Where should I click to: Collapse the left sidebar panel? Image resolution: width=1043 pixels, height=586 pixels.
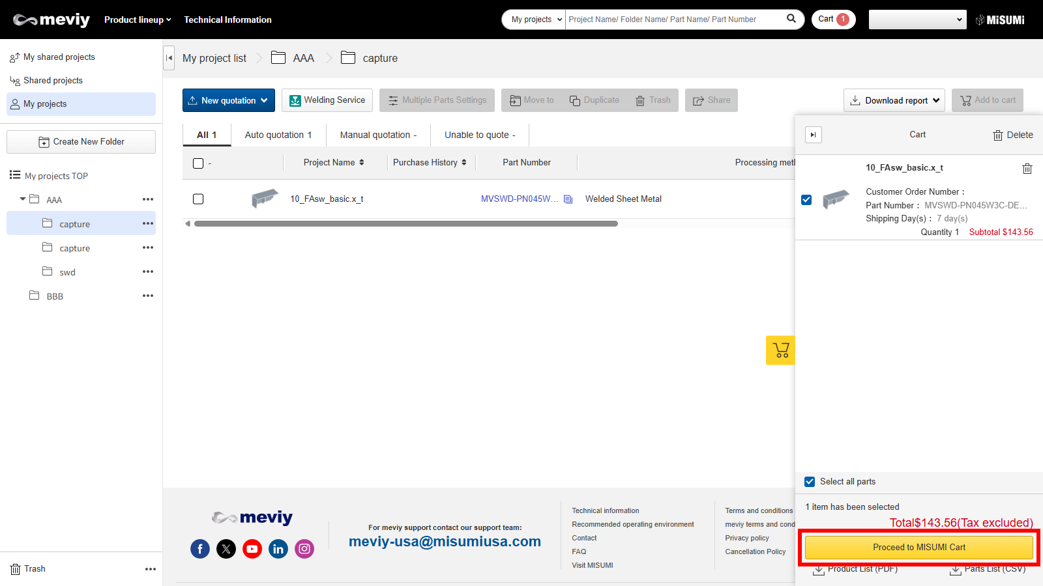point(169,58)
